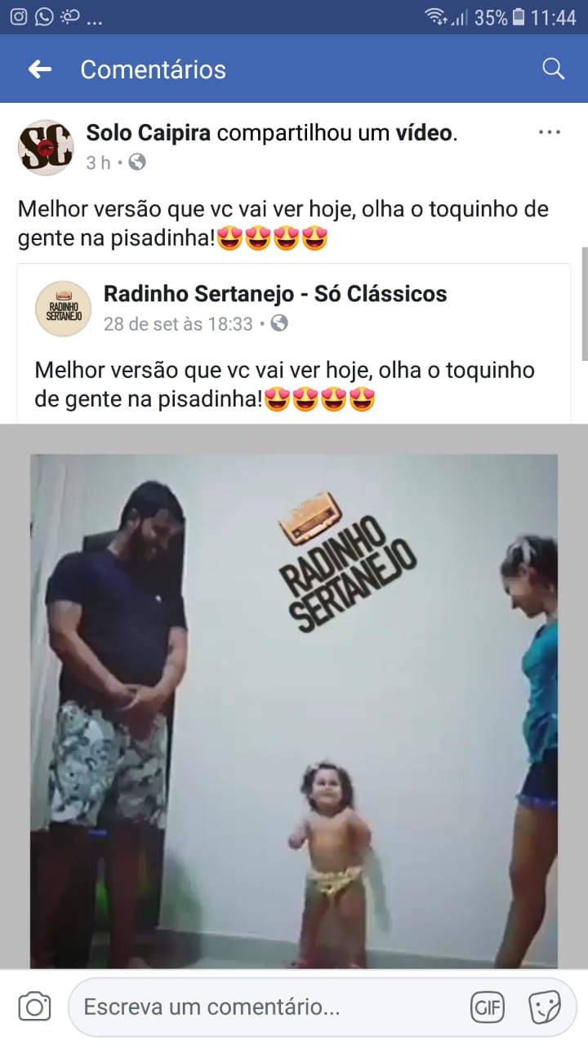
Task: Tap the back arrow in header
Action: tap(40, 69)
